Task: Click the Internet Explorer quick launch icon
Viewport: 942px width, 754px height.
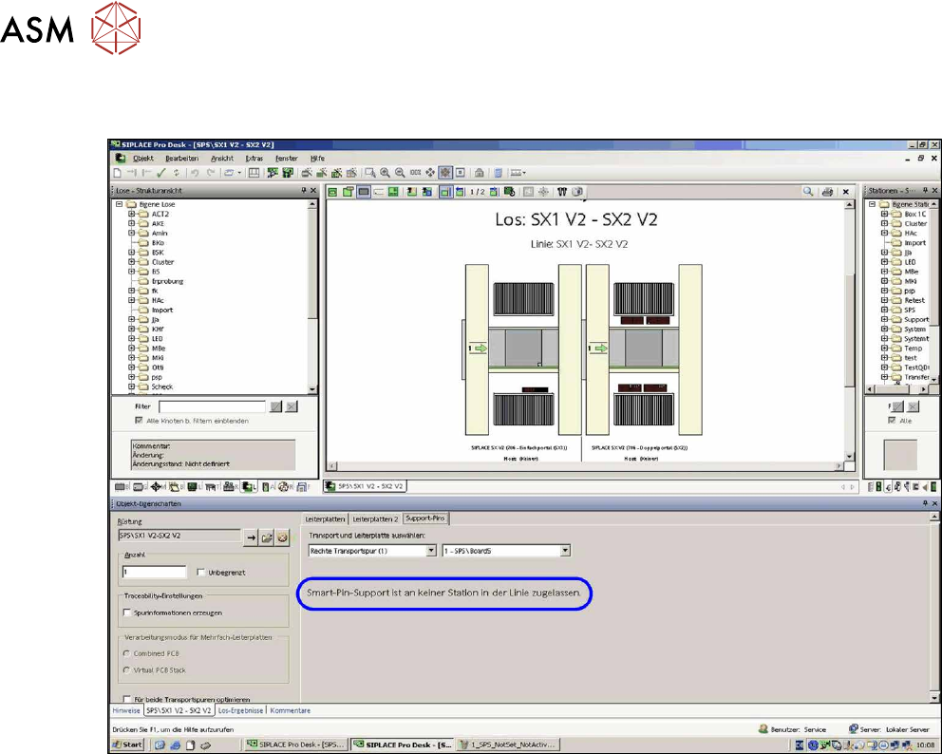Action: pos(176,745)
